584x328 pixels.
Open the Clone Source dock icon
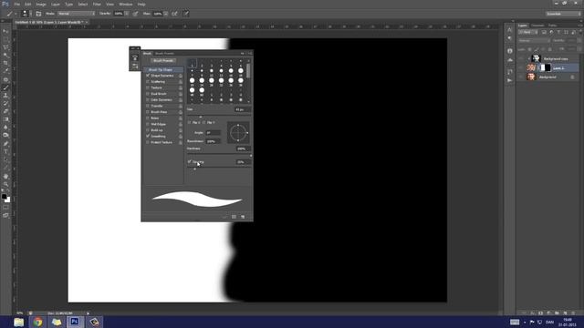click(135, 67)
